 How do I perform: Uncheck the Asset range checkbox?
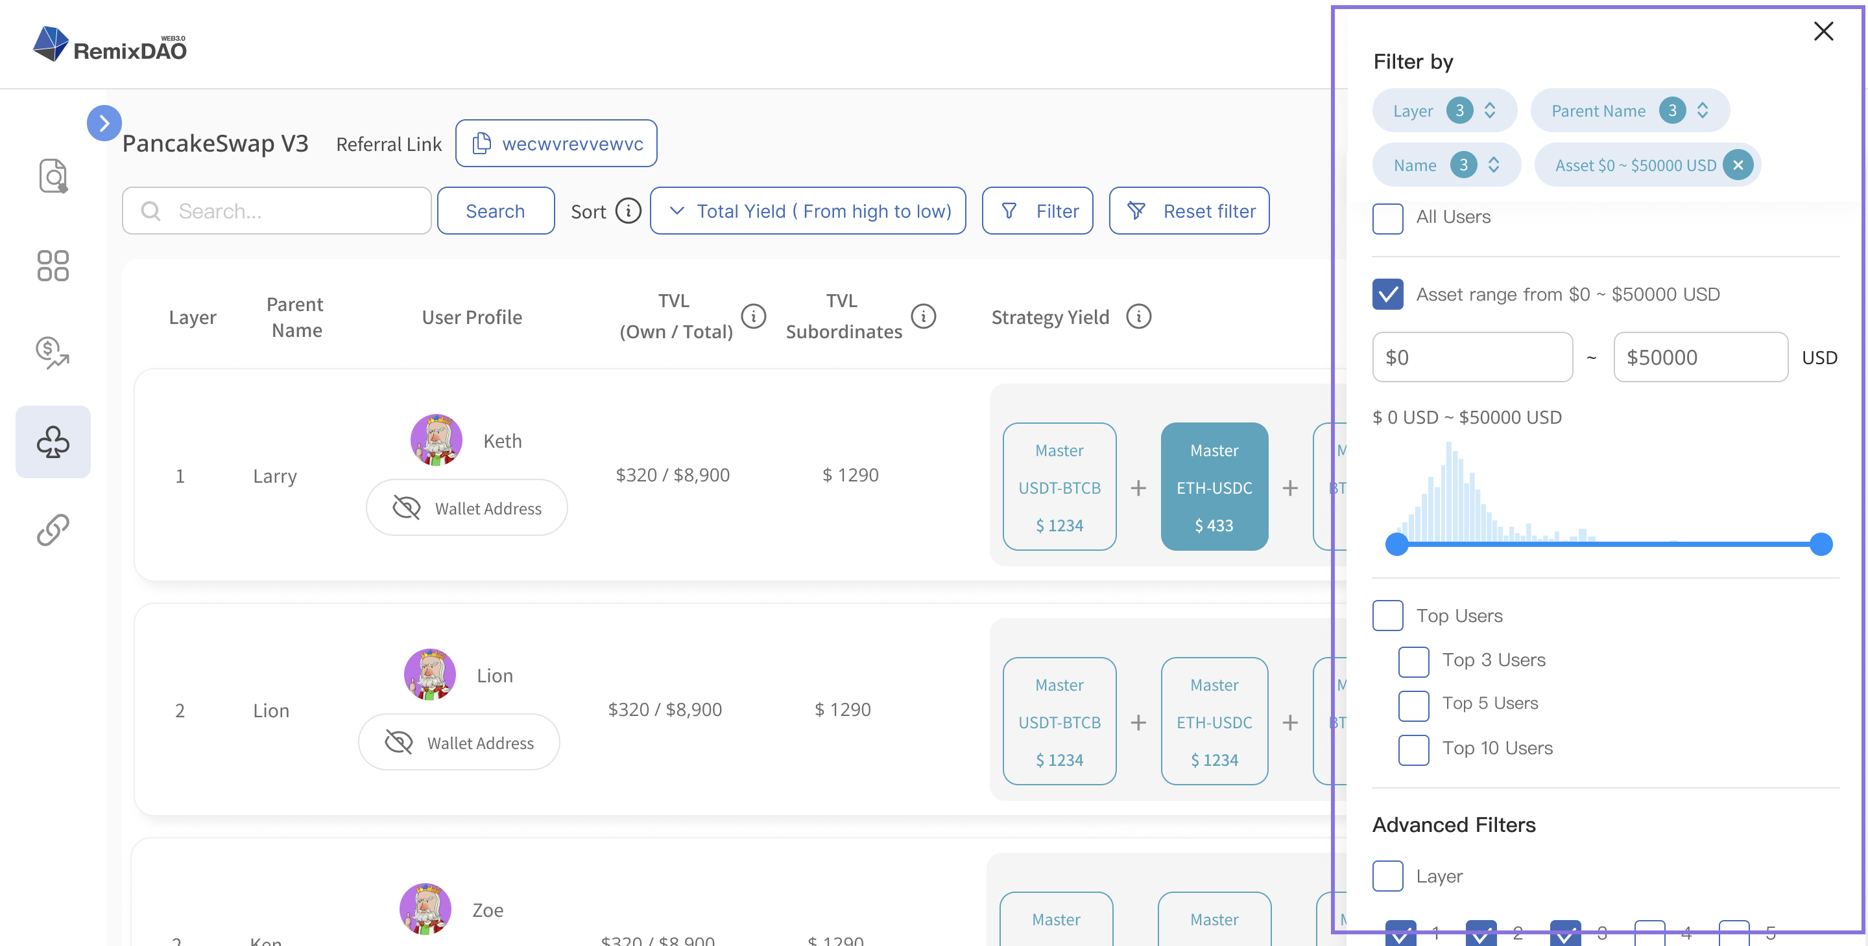(1387, 294)
